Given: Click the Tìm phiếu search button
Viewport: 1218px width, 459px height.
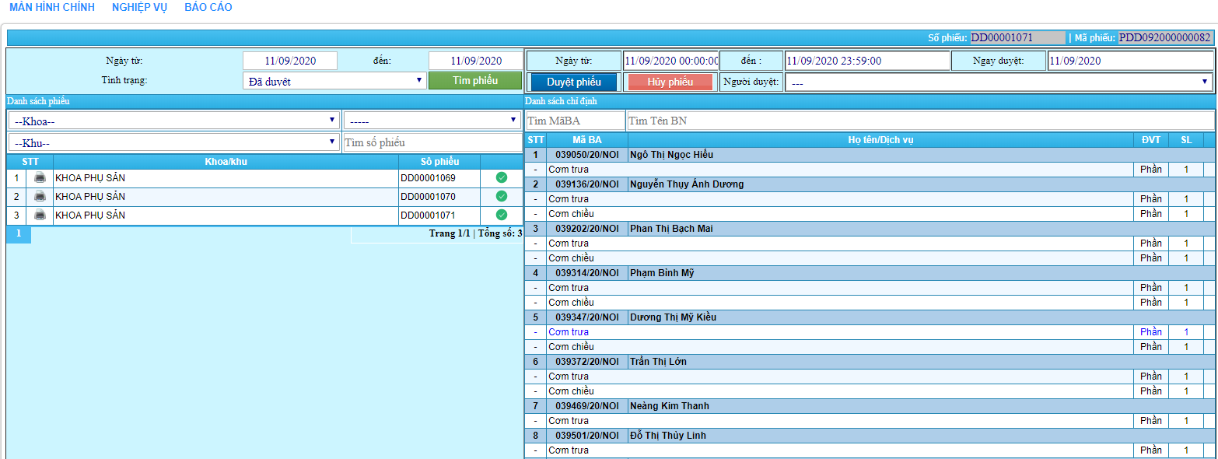Looking at the screenshot, I should pyautogui.click(x=475, y=81).
